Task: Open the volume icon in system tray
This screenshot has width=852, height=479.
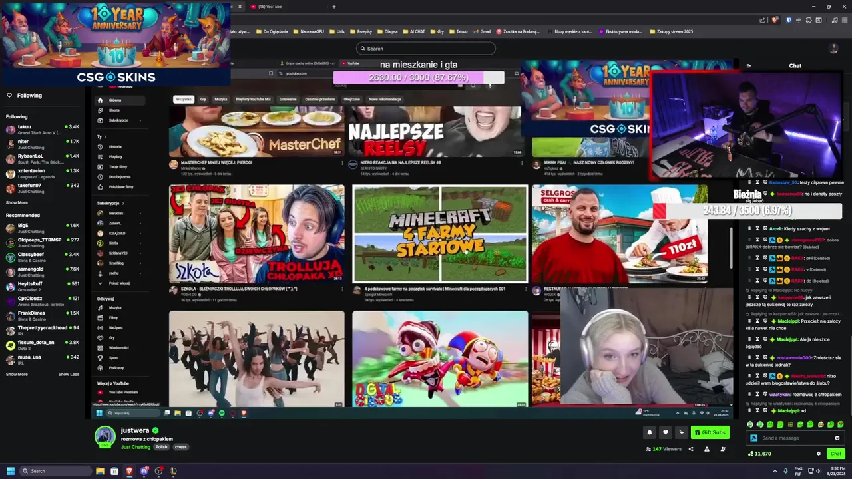Action: click(819, 471)
